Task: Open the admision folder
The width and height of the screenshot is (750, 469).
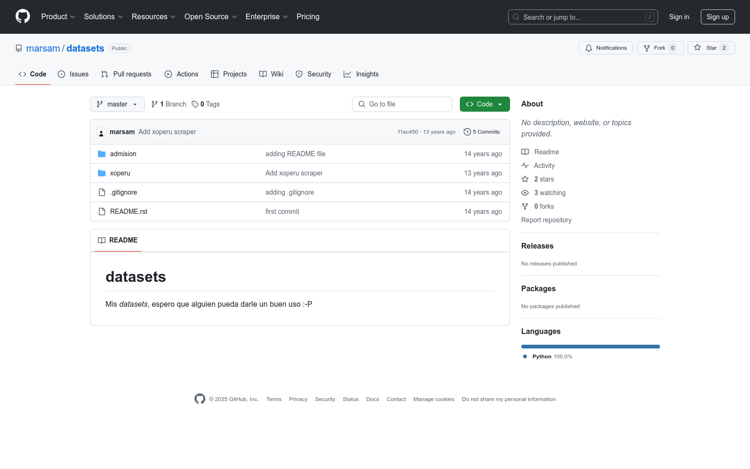Action: [123, 154]
